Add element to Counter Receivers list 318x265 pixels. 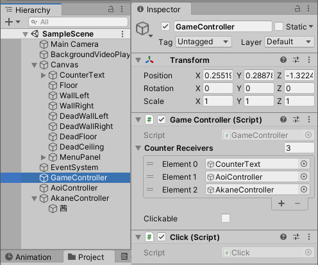tap(281, 203)
